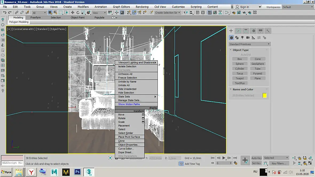Image resolution: width=315 pixels, height=177 pixels.
Task: Toggle the Angle Snap button
Action: coord(134,13)
